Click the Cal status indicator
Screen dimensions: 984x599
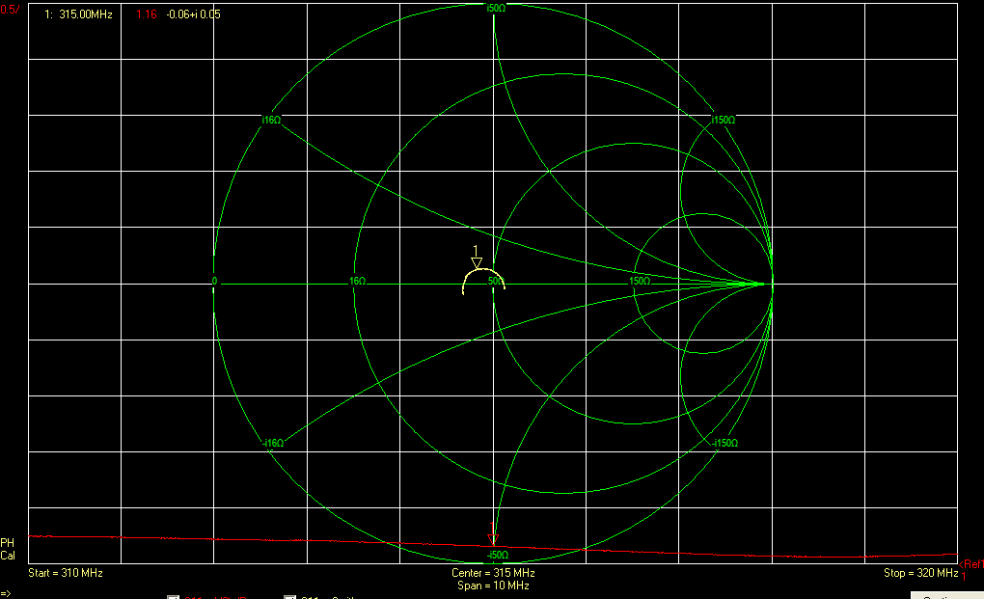[8, 556]
